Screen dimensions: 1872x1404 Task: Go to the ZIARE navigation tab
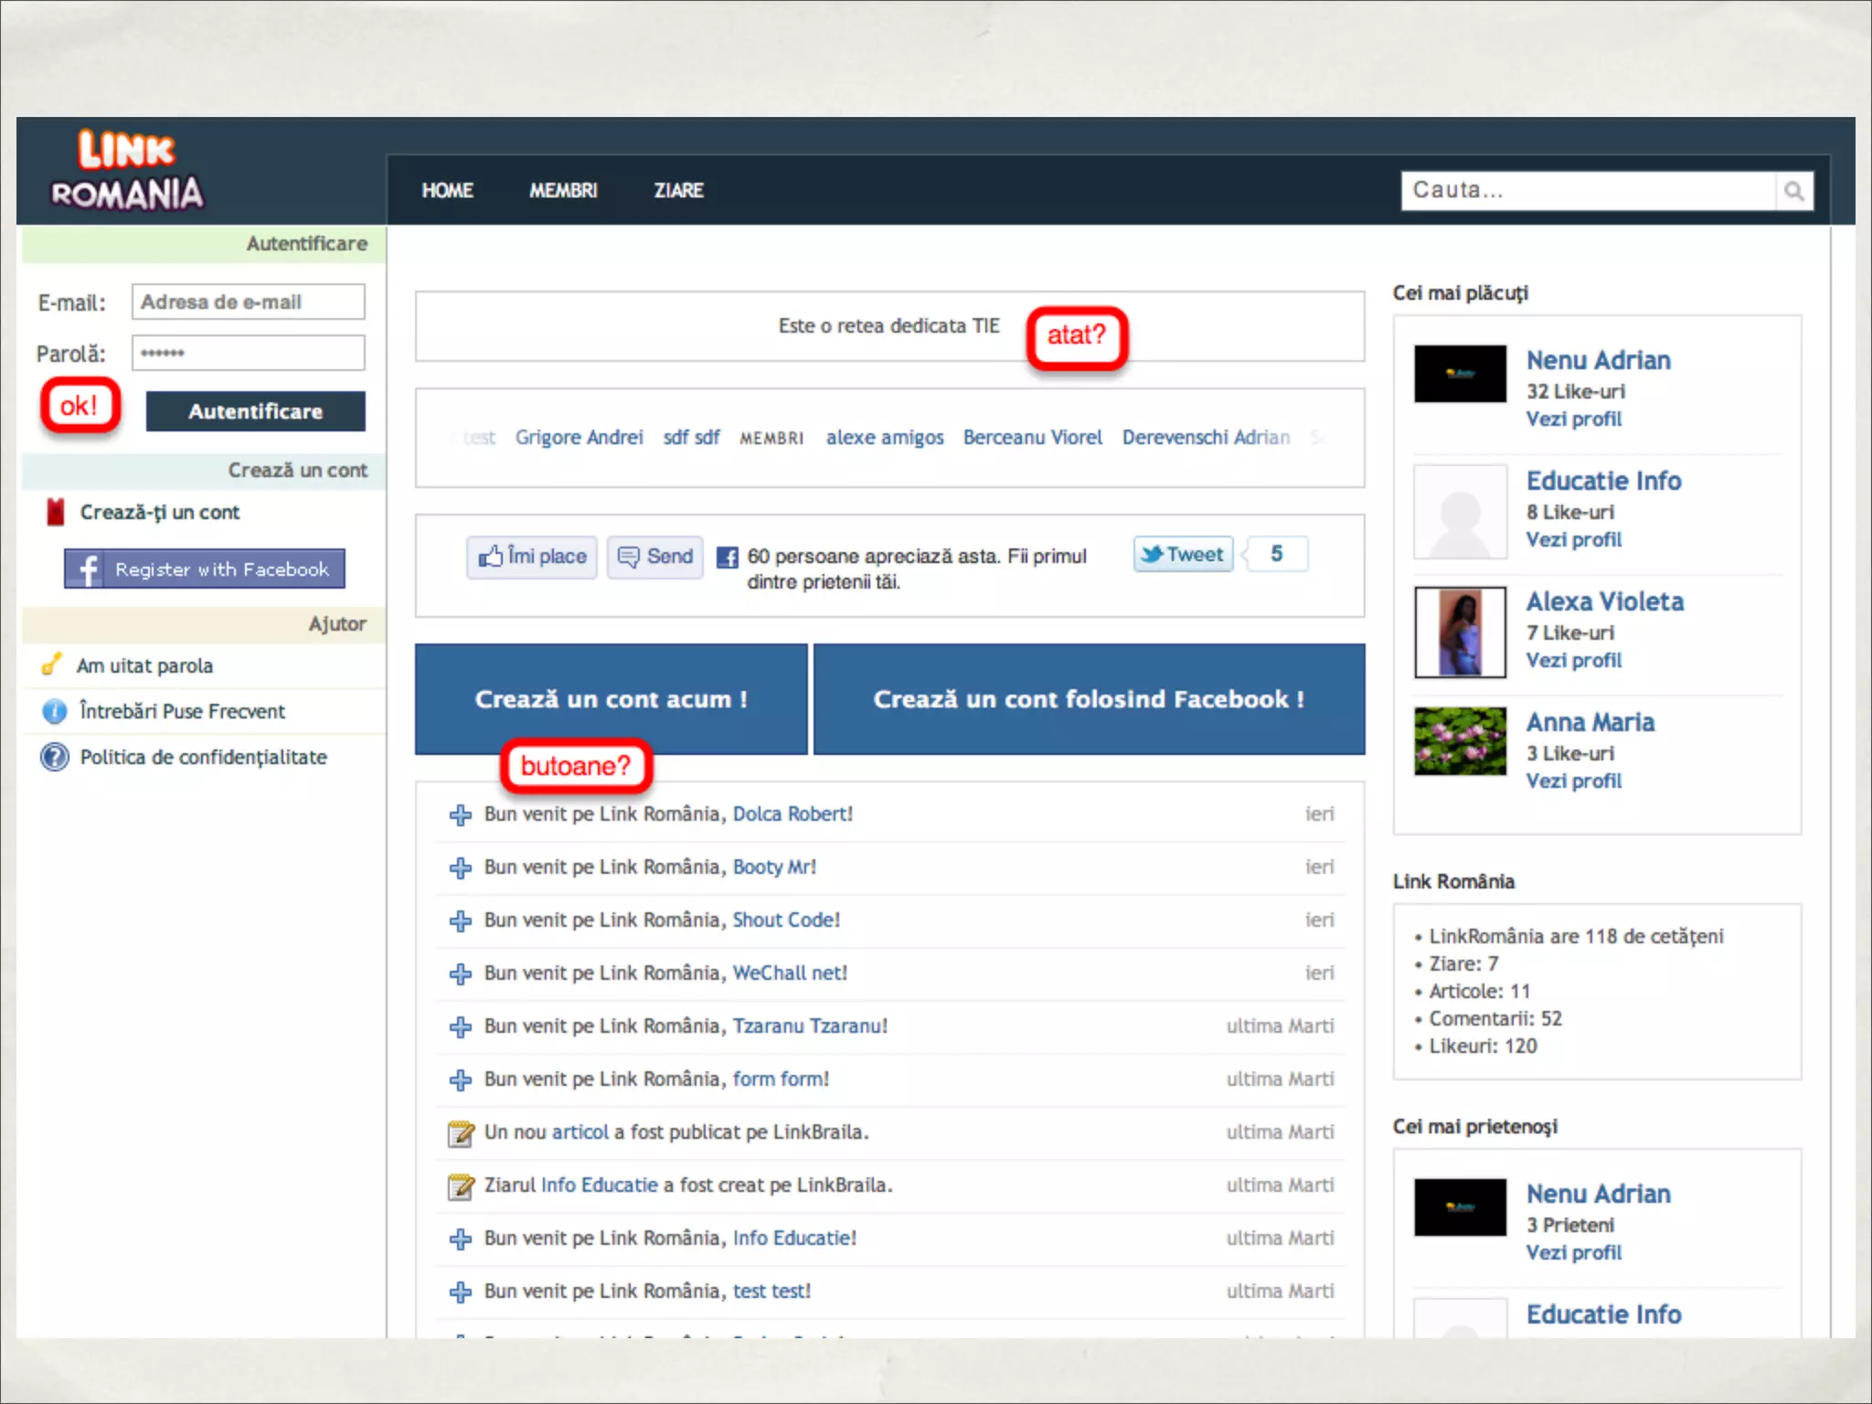click(x=678, y=190)
